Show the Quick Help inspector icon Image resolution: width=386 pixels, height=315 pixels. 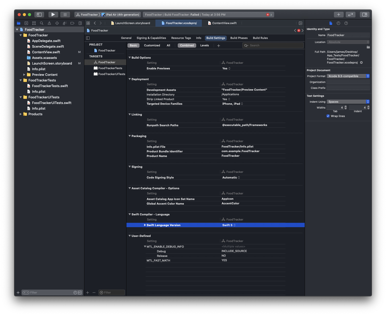coord(346,23)
